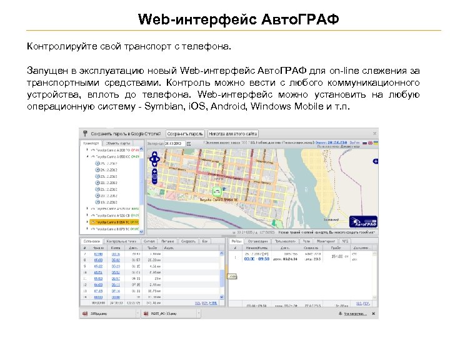The image size is (450, 338).
Task: Zoom out with the map minus button
Action: click(x=155, y=182)
